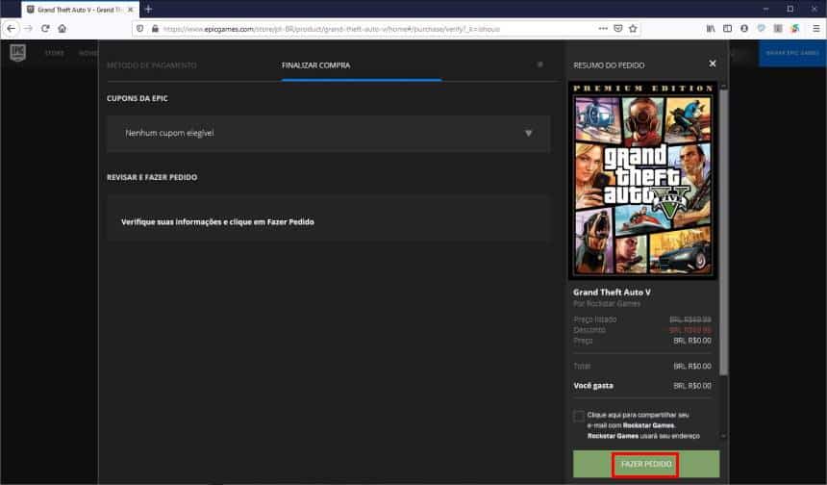Click the Cupons da Epic heading
Viewport: 827px width, 485px height.
[x=138, y=98]
